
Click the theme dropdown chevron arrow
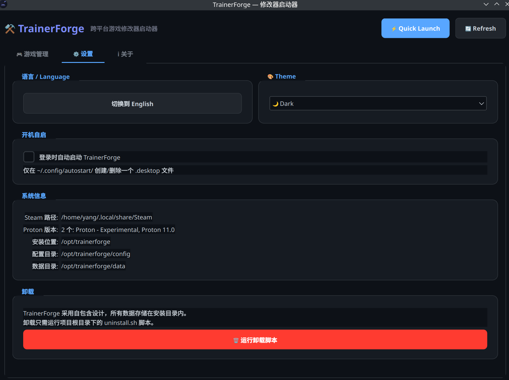tap(481, 104)
